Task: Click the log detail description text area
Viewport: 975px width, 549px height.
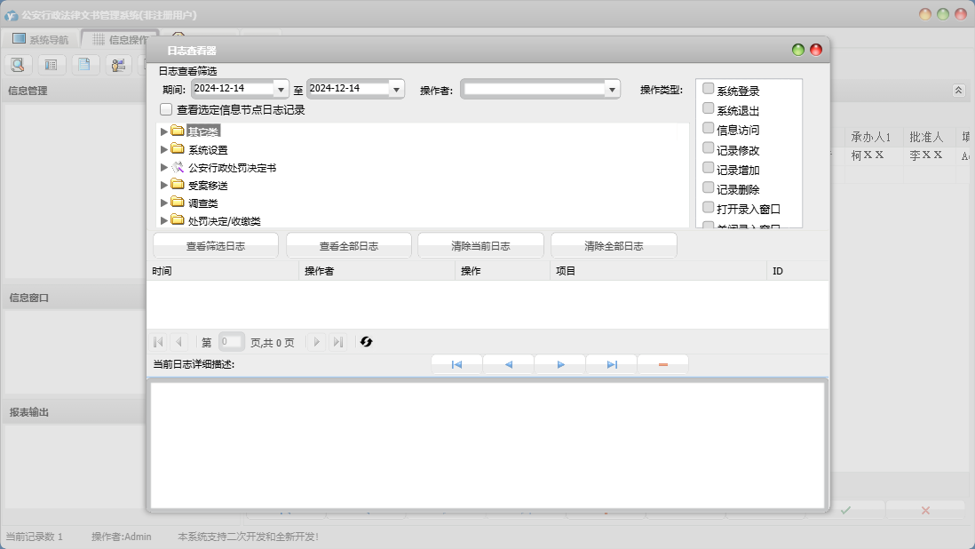Action: click(x=487, y=444)
